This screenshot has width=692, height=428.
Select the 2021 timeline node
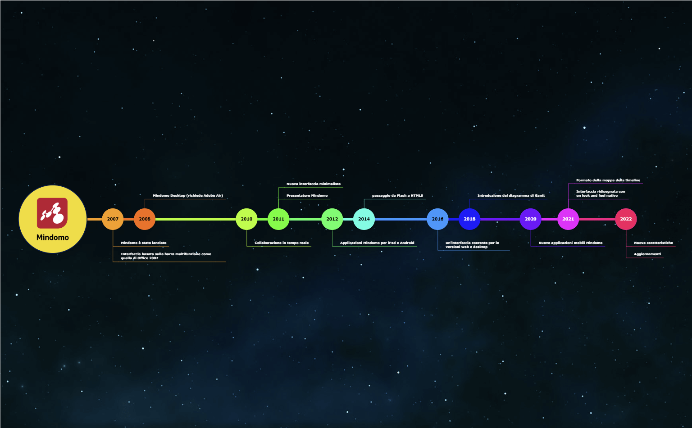click(568, 219)
